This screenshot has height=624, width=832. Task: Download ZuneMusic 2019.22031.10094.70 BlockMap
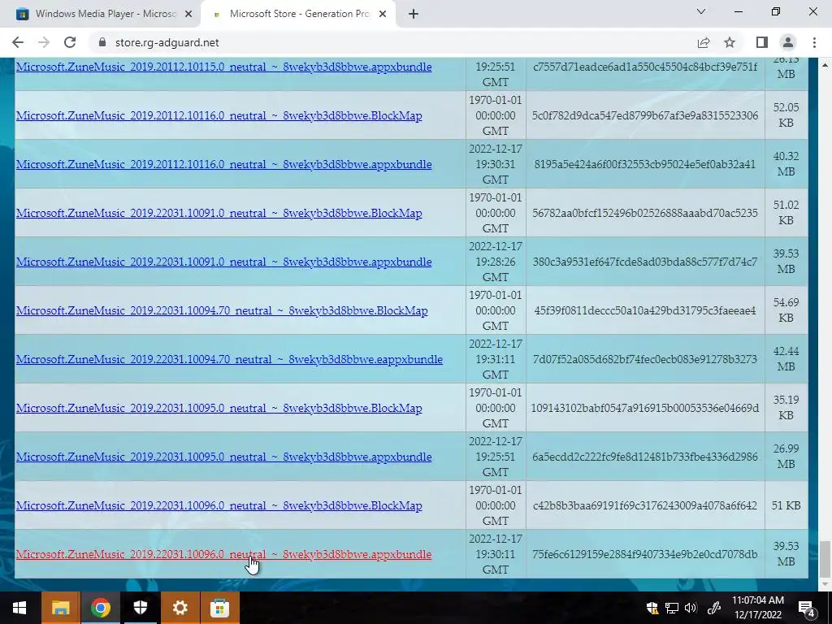(x=222, y=311)
